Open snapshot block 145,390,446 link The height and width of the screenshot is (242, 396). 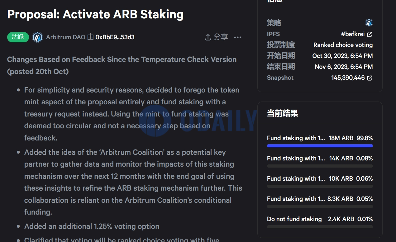point(348,78)
